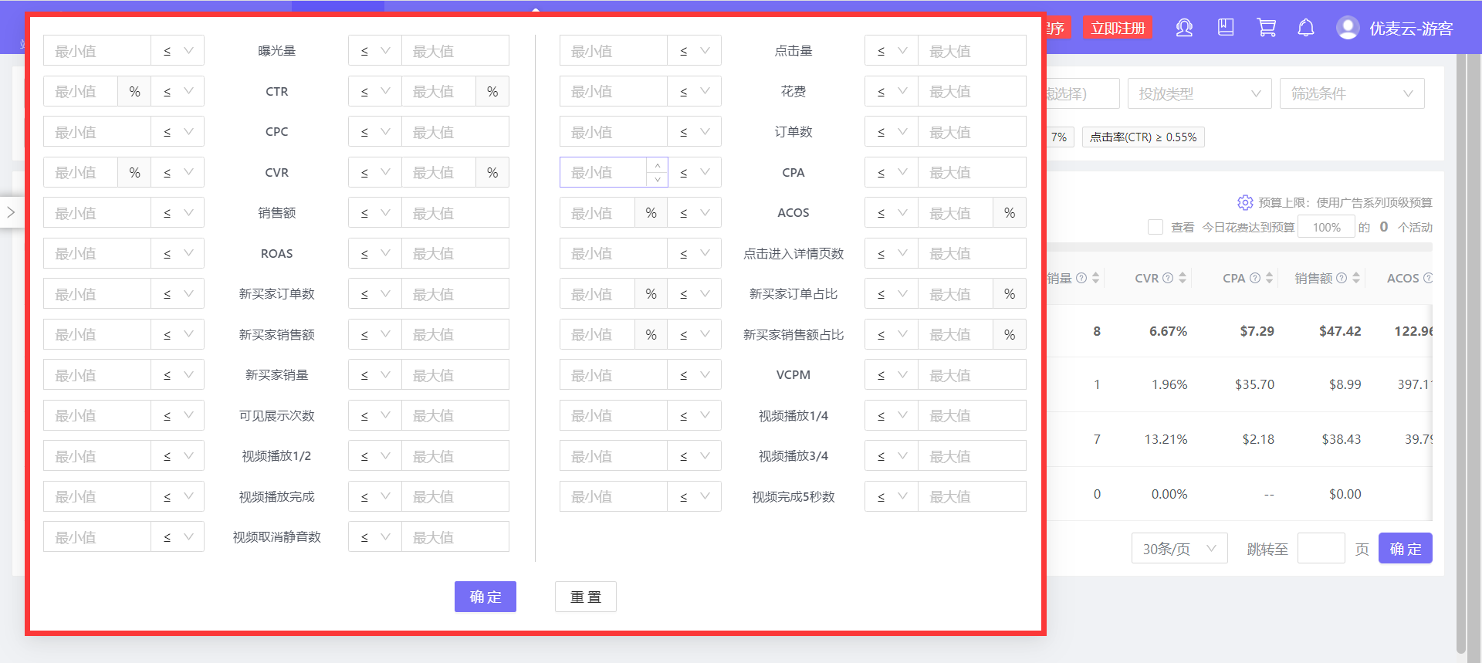This screenshot has width=1482, height=663.
Task: Click the 销售额 column help icon
Action: coord(1342,278)
